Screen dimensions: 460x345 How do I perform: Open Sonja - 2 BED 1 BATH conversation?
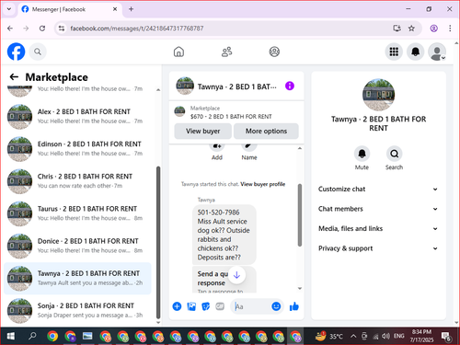tap(77, 310)
